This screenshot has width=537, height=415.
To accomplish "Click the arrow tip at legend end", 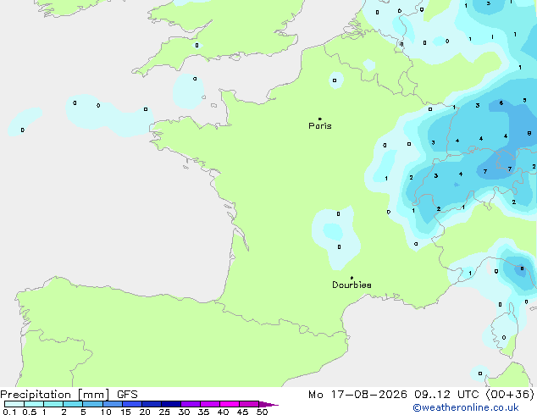I will point(276,405).
